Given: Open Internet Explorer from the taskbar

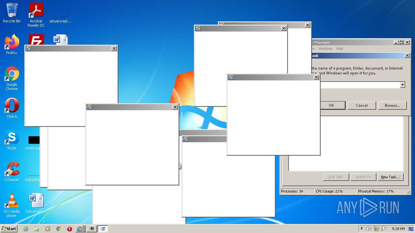Looking at the screenshot, I should point(26,229).
